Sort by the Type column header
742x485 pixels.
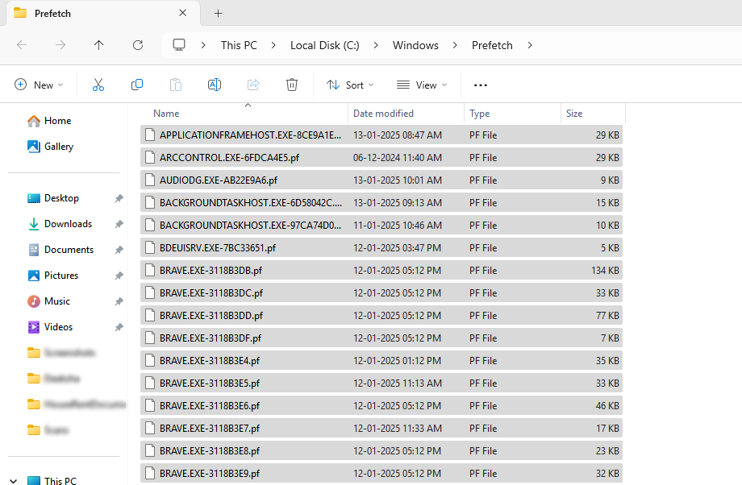point(512,114)
